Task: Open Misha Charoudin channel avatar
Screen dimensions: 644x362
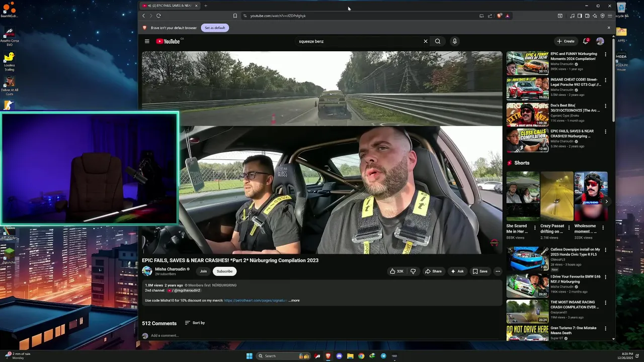Action: pyautogui.click(x=147, y=271)
